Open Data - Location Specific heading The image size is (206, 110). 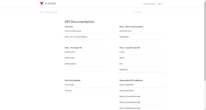[x=130, y=48]
